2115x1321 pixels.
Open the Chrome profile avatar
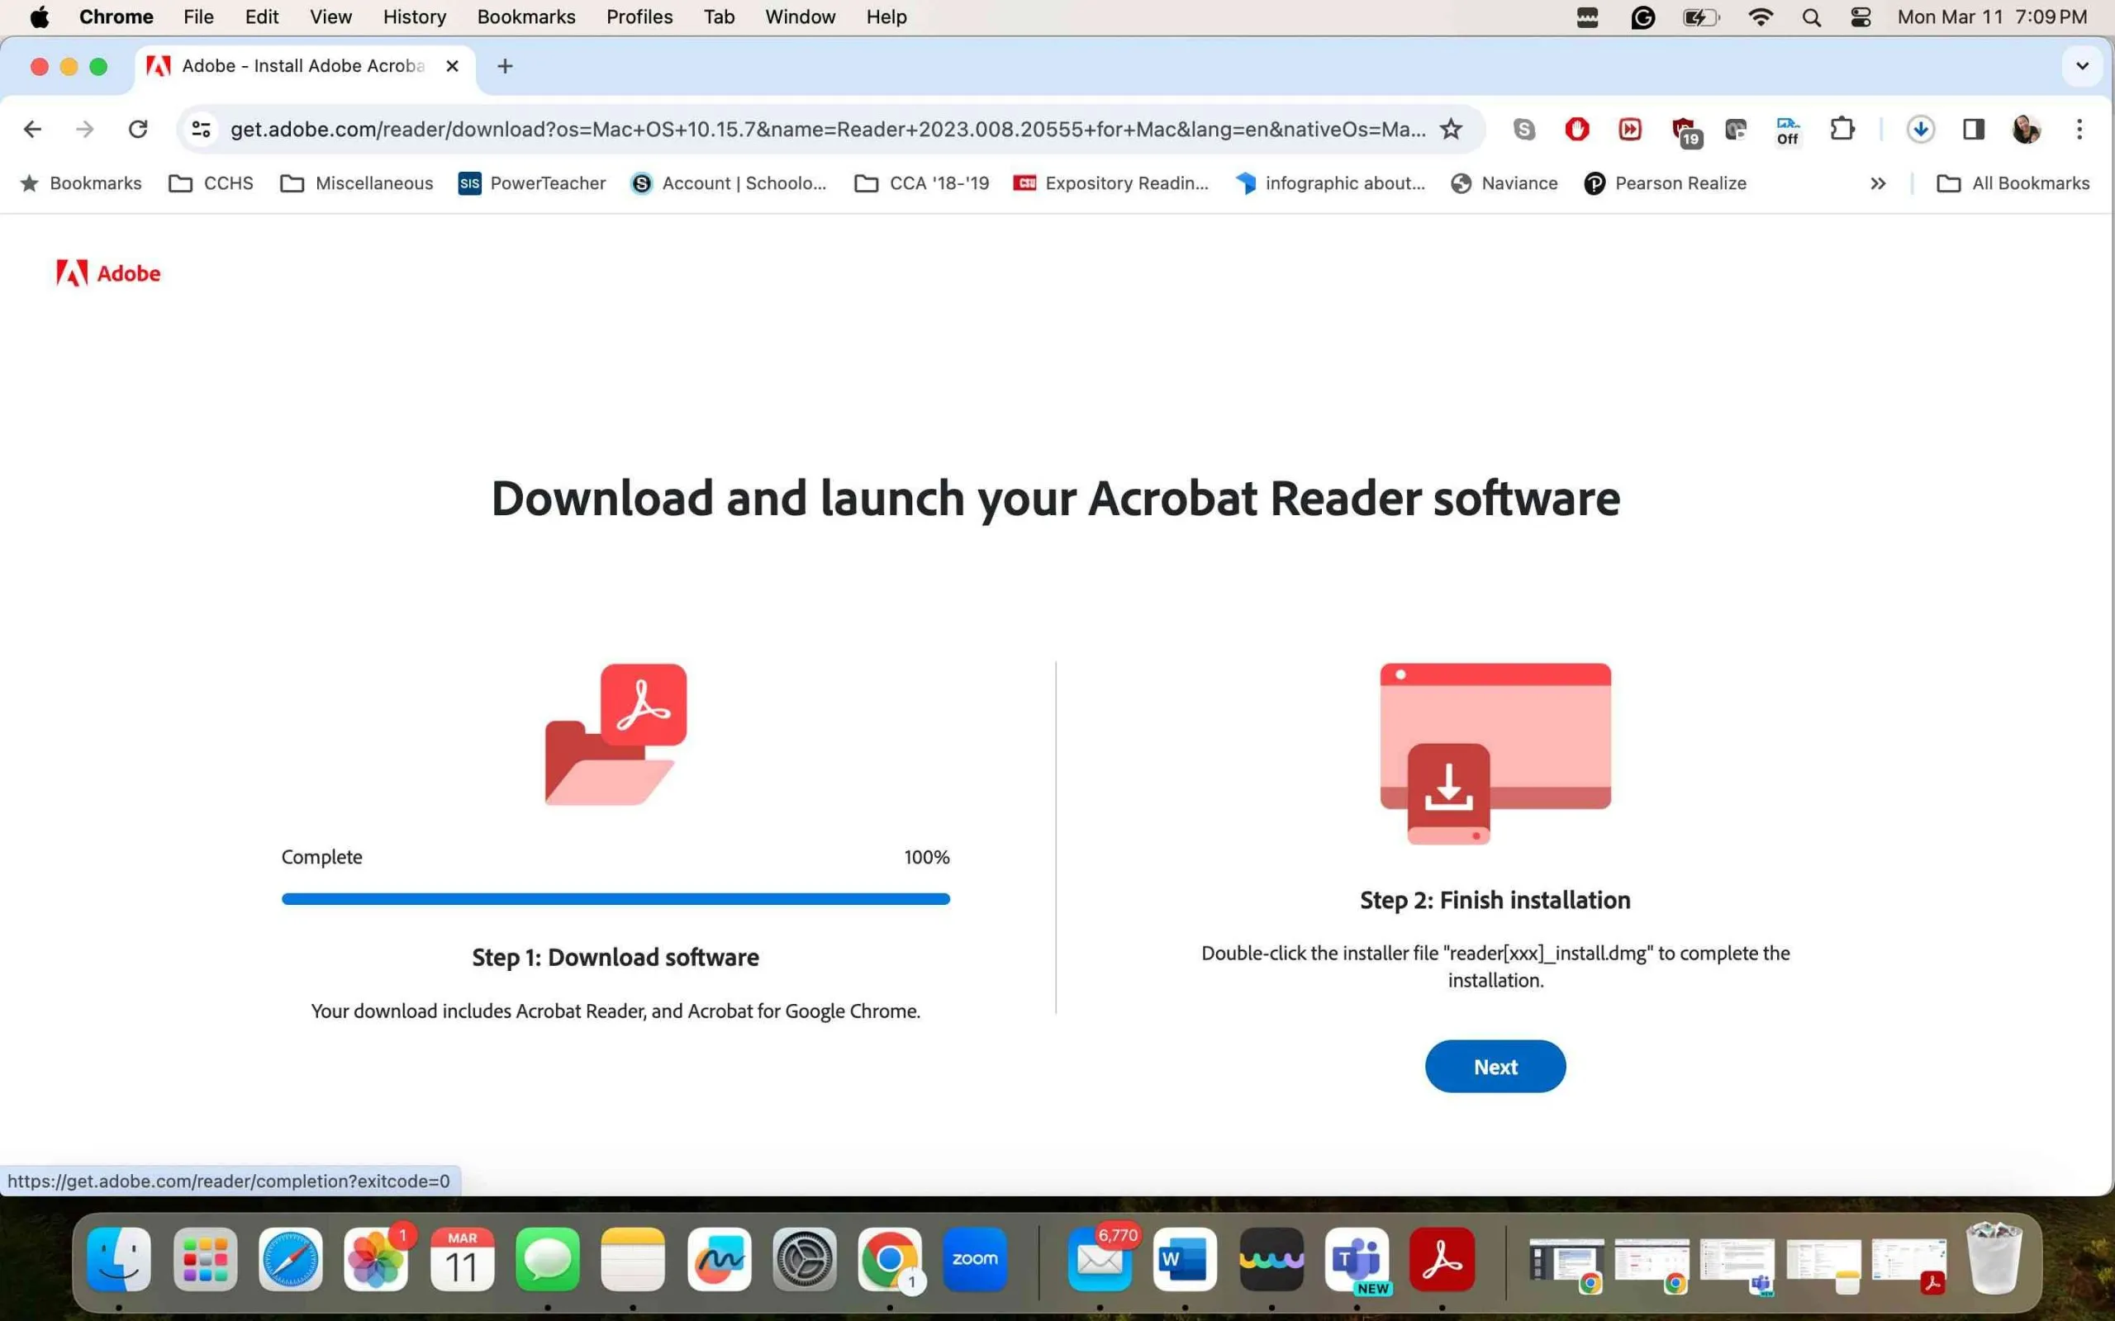pos(2026,130)
